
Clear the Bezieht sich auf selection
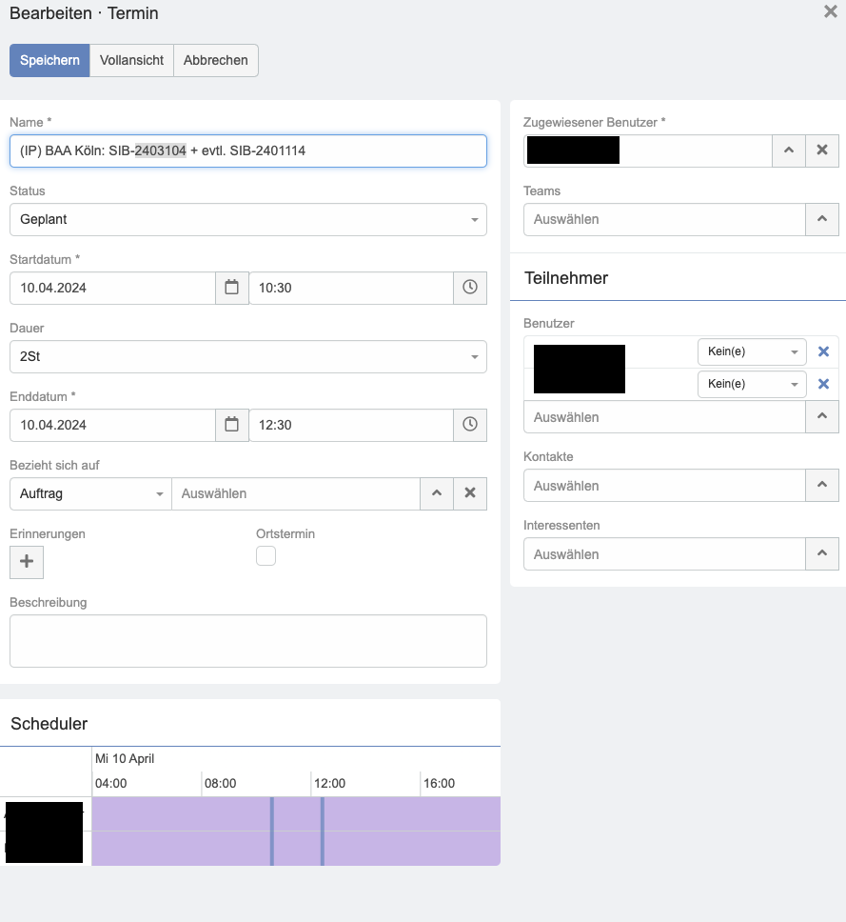click(x=470, y=493)
